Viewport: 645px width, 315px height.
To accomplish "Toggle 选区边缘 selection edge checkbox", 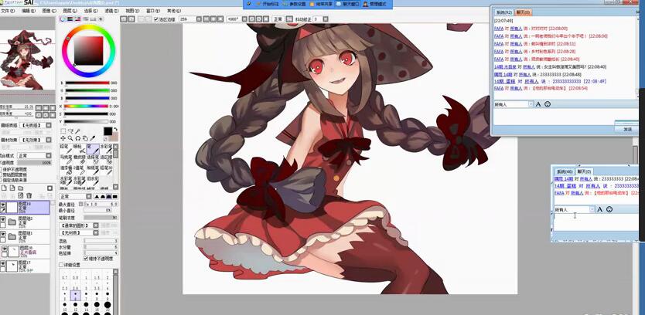I will [x=156, y=19].
